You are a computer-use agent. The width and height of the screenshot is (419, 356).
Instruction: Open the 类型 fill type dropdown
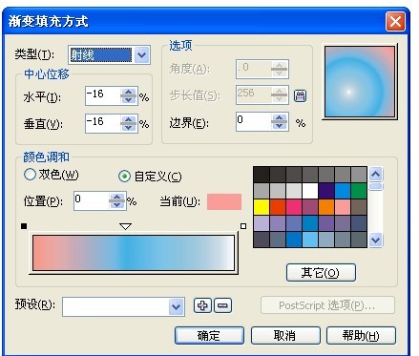pyautogui.click(x=142, y=55)
